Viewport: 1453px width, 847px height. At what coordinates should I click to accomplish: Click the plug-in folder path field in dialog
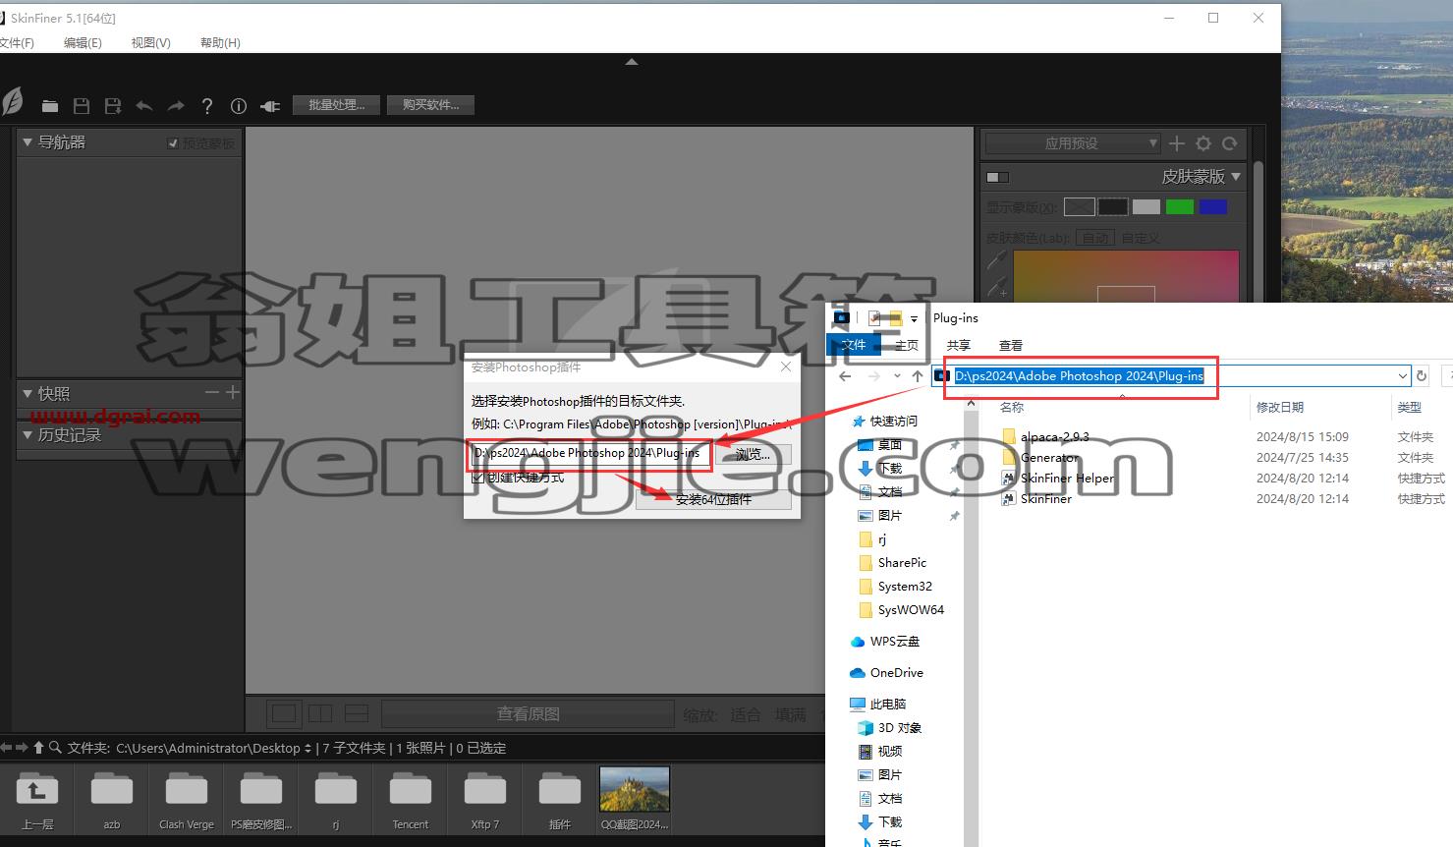pos(589,454)
